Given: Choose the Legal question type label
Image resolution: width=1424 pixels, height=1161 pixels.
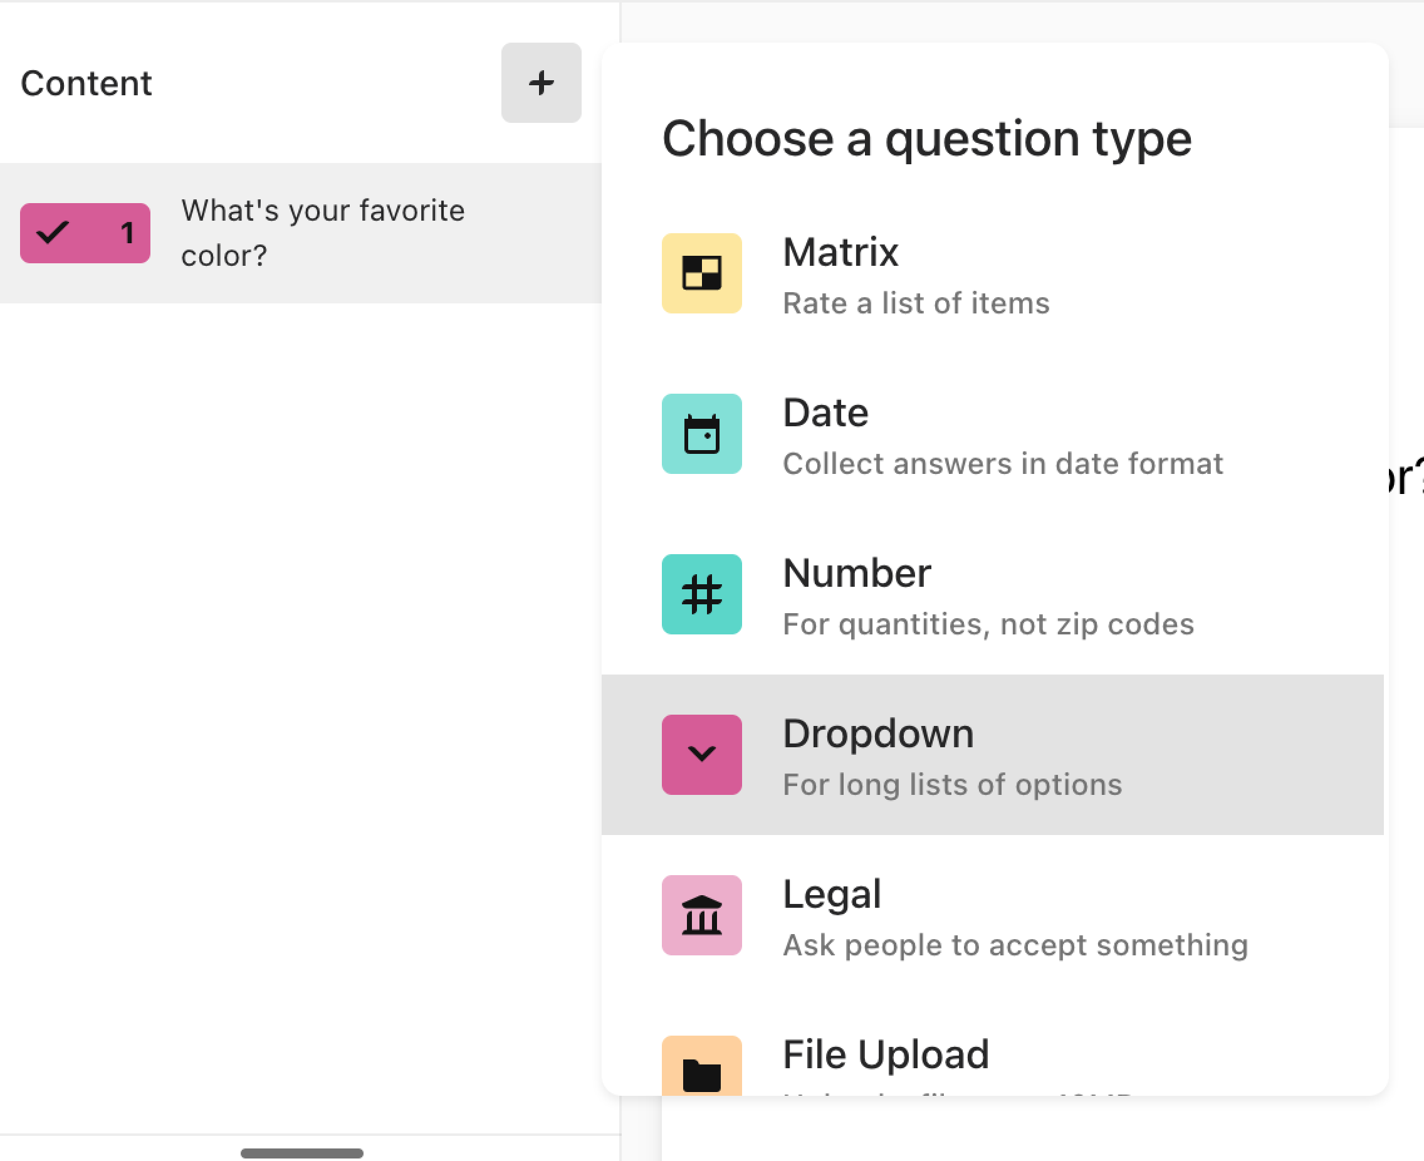Looking at the screenshot, I should click(x=832, y=894).
